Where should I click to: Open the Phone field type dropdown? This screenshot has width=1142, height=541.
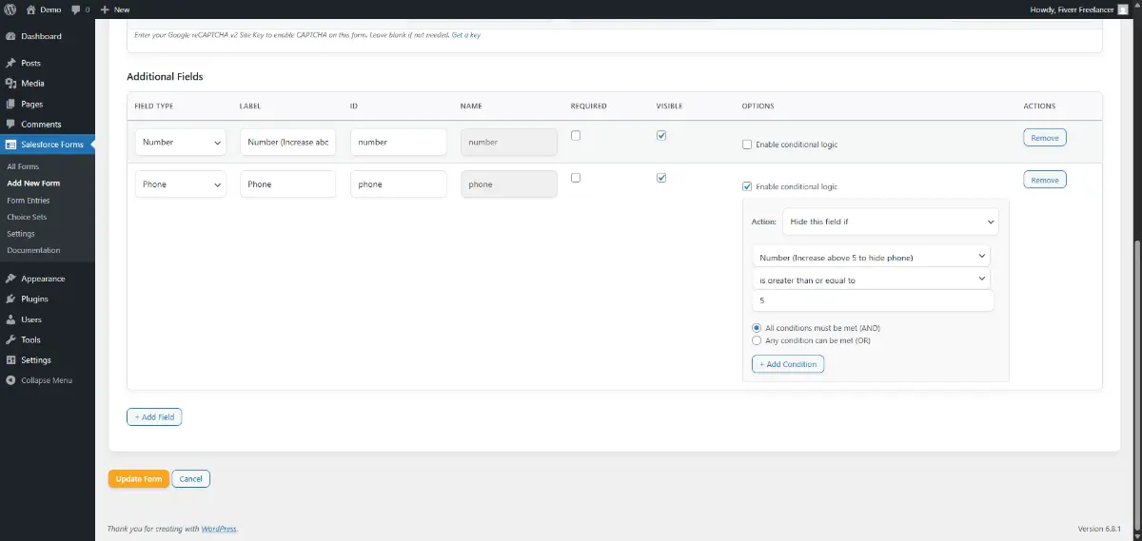181,184
